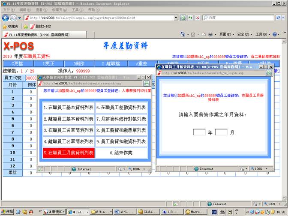
Task: Click the stop loading red X icon
Action: tap(197, 18)
